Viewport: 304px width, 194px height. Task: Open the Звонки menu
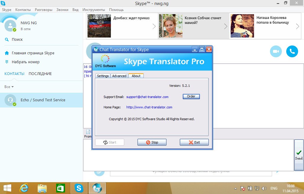point(62,10)
